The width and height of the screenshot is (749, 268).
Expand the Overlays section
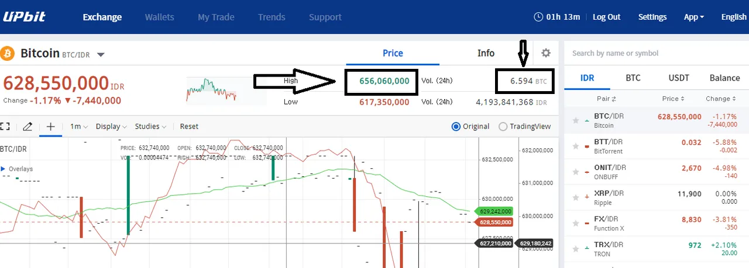pyautogui.click(x=17, y=169)
